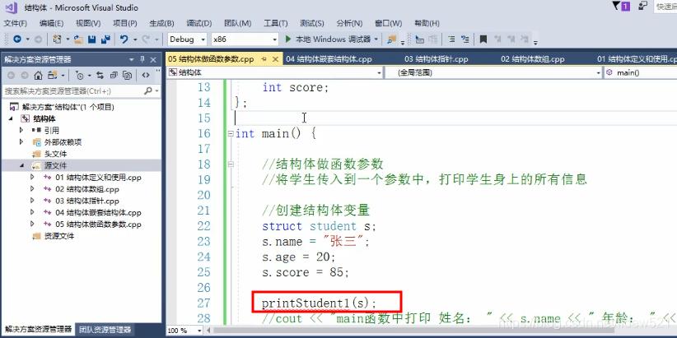Toggle Show All Files in Solution Explorer
677x338 pixels.
(x=127, y=76)
